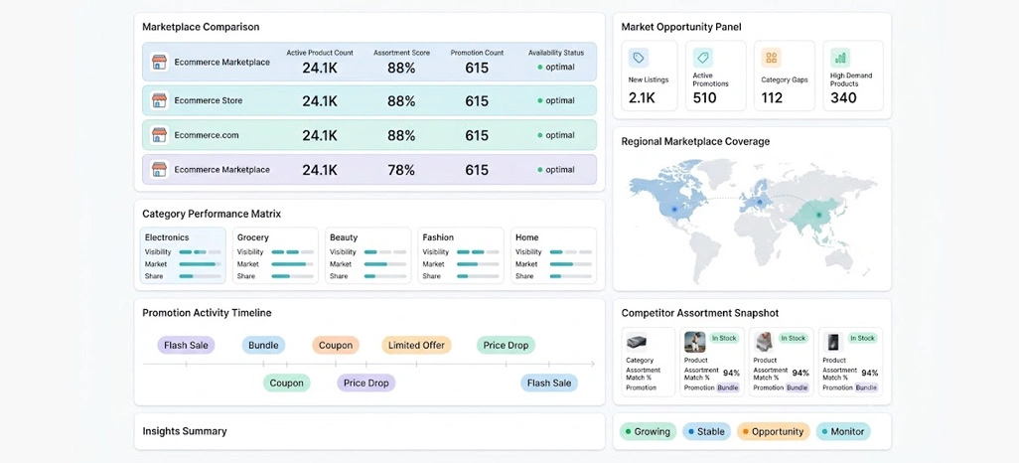The height and width of the screenshot is (463, 1019).
Task: Click the Ecommerce.com row name
Action: 207,135
